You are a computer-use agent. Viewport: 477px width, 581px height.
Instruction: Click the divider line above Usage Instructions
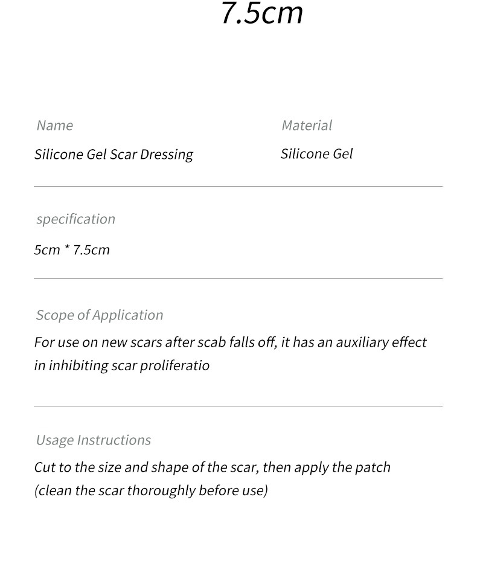[238, 406]
